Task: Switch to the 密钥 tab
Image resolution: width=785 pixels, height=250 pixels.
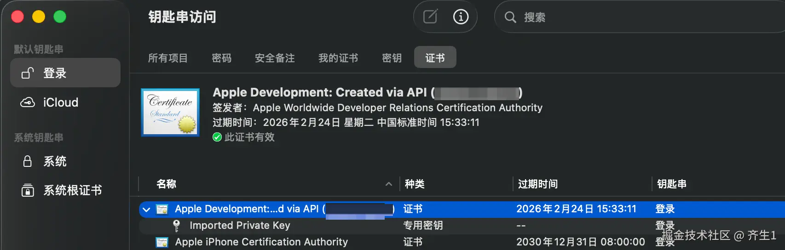Action: tap(392, 58)
